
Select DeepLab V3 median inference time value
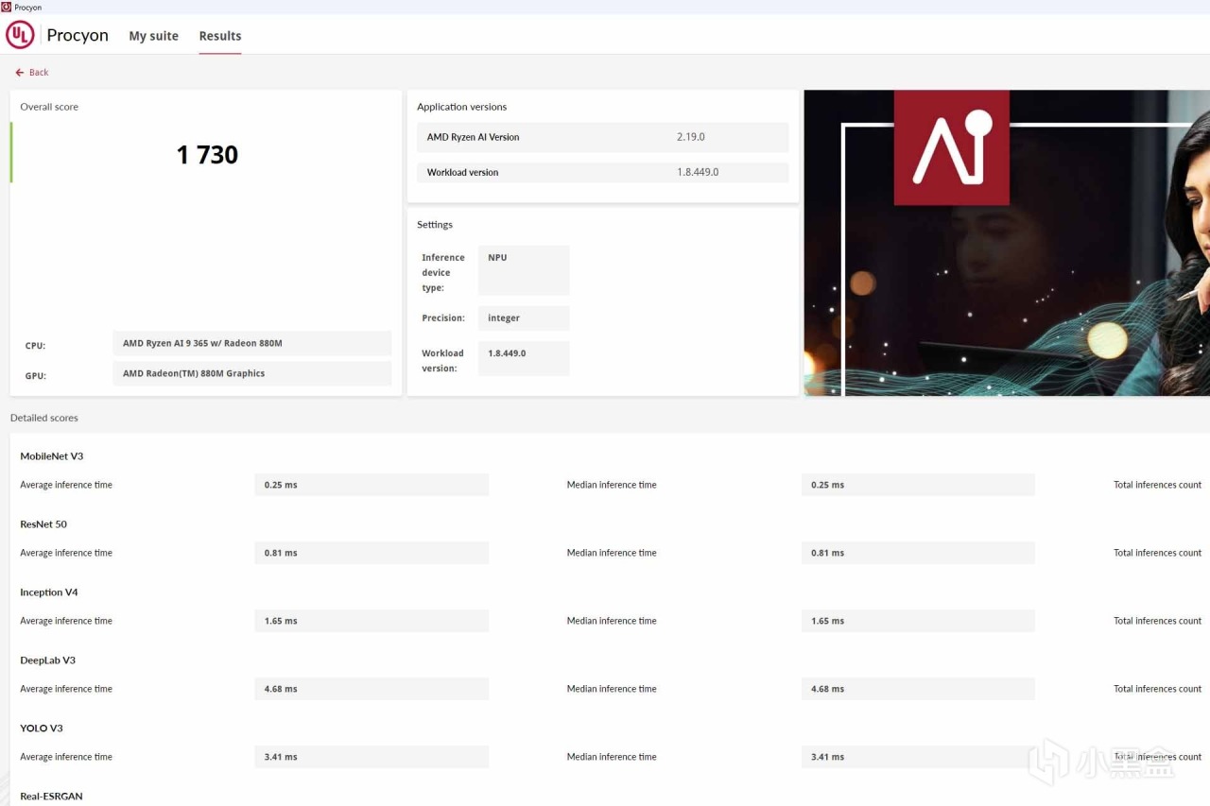click(918, 689)
